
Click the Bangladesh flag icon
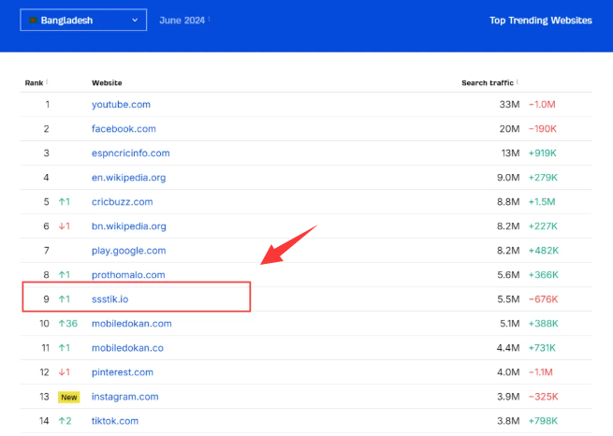click(33, 20)
